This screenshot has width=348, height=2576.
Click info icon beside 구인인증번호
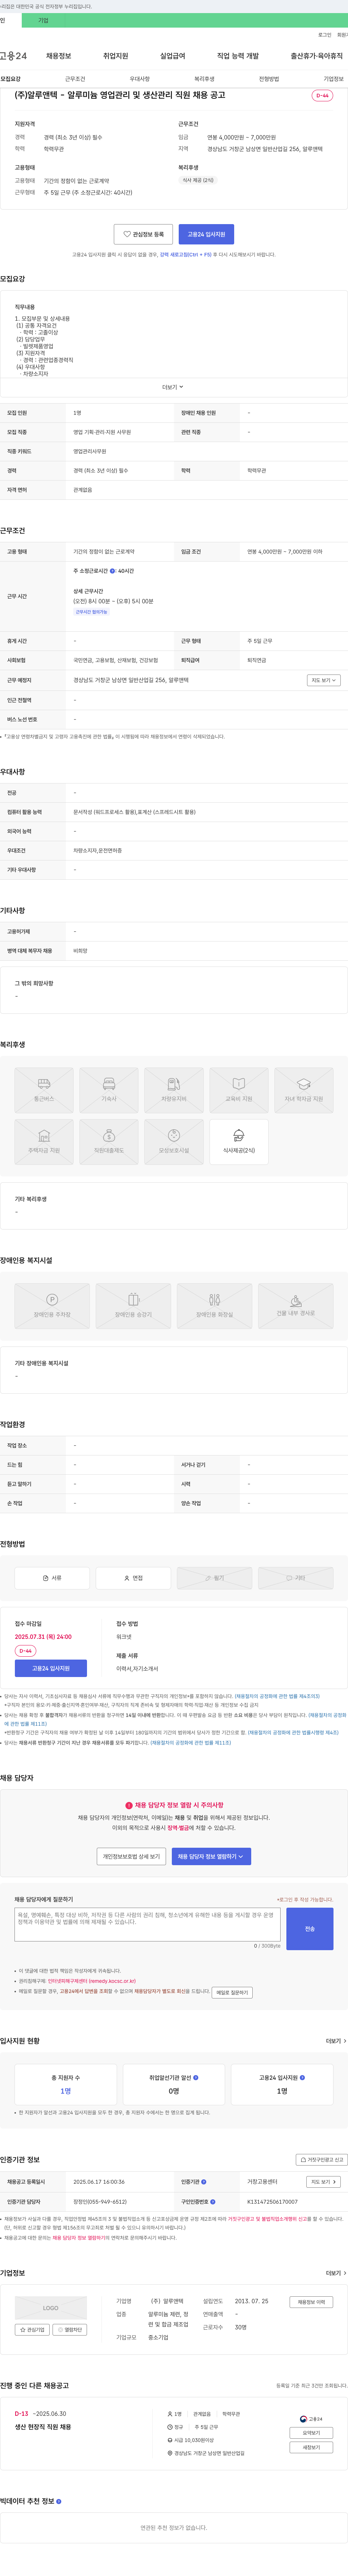coord(212,2201)
